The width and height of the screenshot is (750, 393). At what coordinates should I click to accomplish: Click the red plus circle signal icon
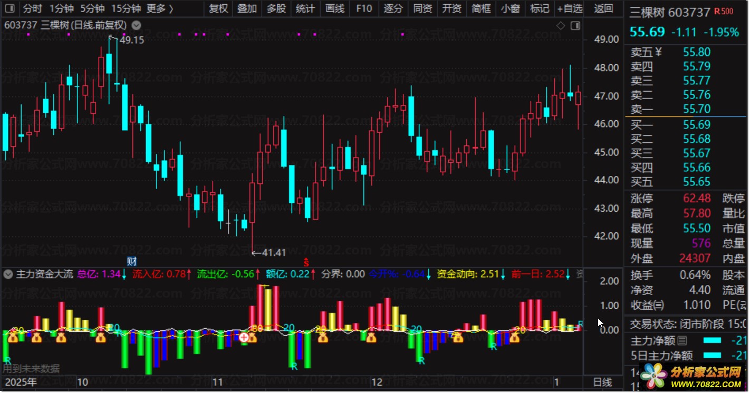click(244, 337)
